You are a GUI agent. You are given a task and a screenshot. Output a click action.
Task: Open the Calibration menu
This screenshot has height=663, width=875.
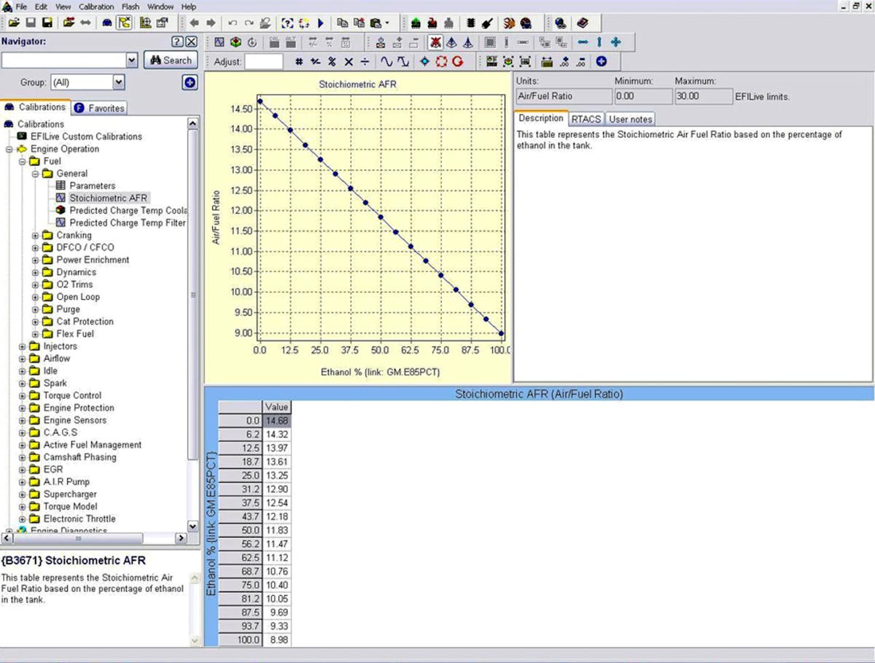pyautogui.click(x=96, y=7)
